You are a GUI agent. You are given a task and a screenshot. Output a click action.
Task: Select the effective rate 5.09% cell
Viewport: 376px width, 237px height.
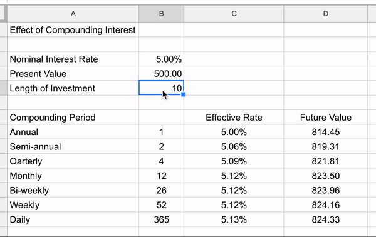click(234, 161)
